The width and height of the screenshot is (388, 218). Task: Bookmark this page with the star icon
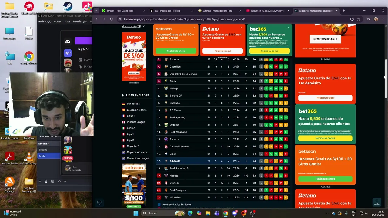pos(358,19)
